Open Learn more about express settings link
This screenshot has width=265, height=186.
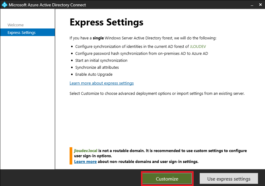click(102, 83)
